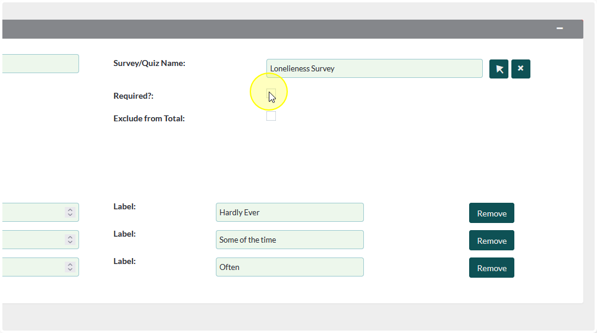Increment the spinner in the Some of the time row
The width and height of the screenshot is (597, 333).
[x=70, y=237]
